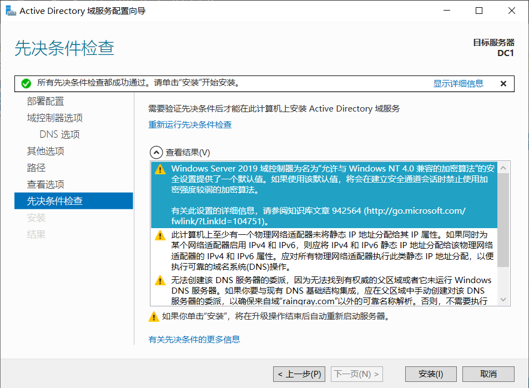Select the DNS 服务器的委派 warning text
The image size is (529, 388).
coord(331,290)
